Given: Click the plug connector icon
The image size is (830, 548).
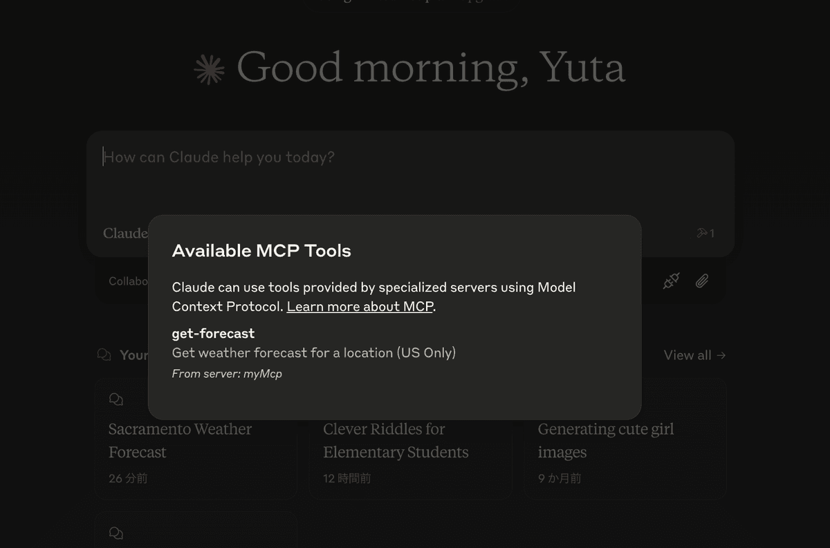Looking at the screenshot, I should coord(671,281).
